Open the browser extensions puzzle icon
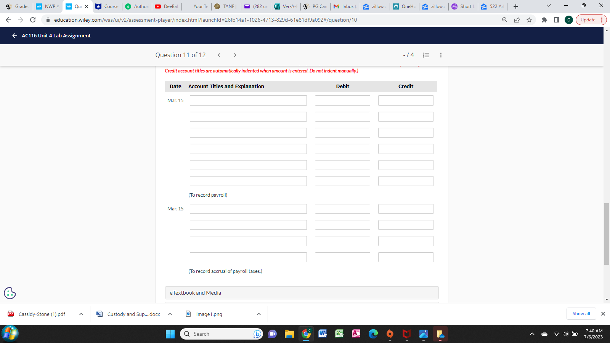The image size is (610, 343). (544, 20)
